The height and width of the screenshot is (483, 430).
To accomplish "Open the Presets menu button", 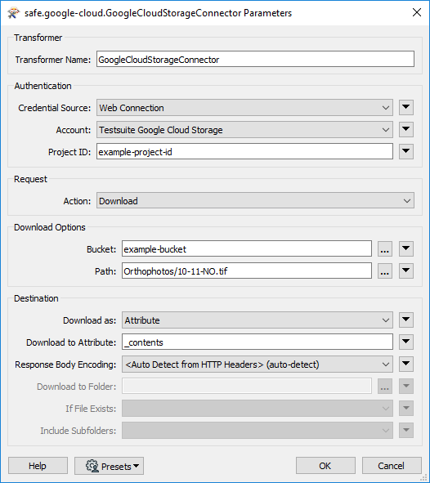I will [x=109, y=466].
